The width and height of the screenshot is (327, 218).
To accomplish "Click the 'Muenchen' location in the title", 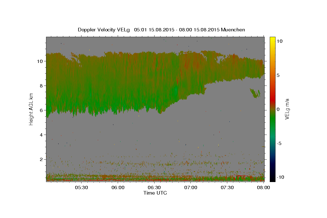I will [x=233, y=30].
